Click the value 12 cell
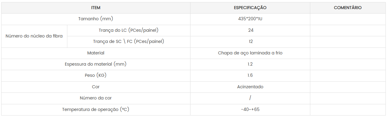Image resolution: width=387 pixels, height=117 pixels. pyautogui.click(x=250, y=42)
